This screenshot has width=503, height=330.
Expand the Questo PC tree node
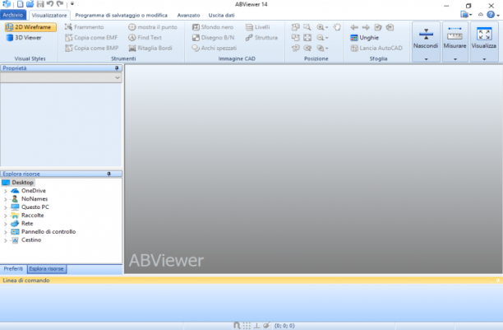click(x=5, y=207)
